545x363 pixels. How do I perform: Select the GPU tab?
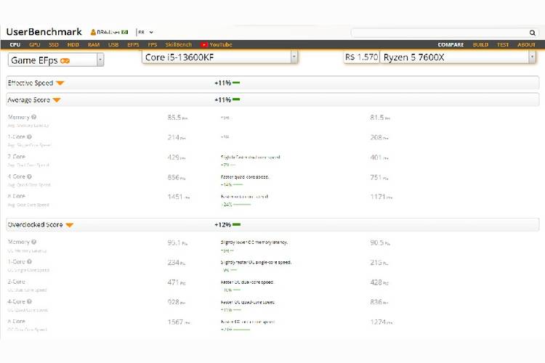tap(34, 44)
